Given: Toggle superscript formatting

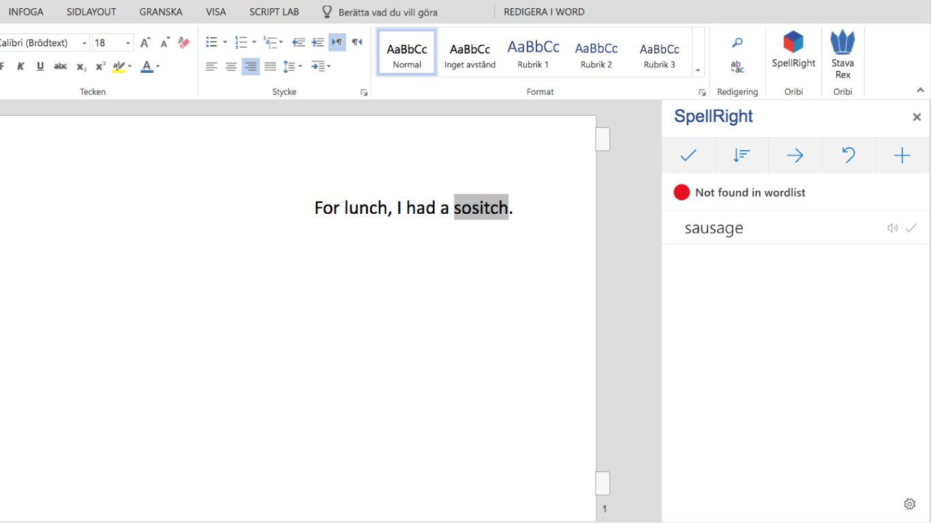Looking at the screenshot, I should tap(100, 66).
